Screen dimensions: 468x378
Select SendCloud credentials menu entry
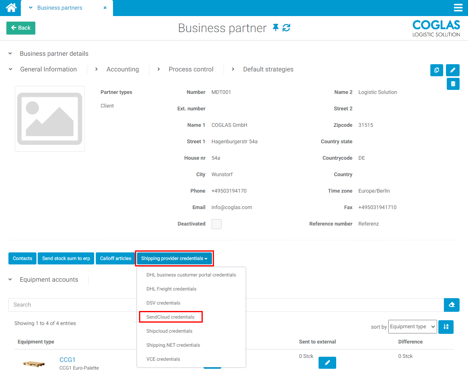170,317
